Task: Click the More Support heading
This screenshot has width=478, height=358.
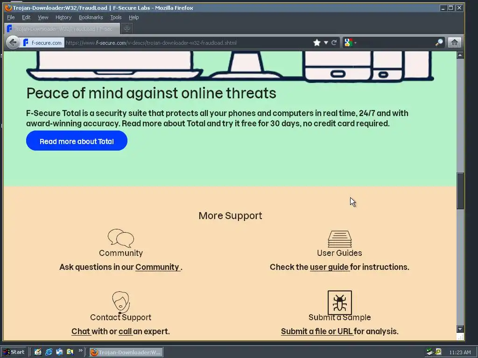Action: click(x=230, y=215)
